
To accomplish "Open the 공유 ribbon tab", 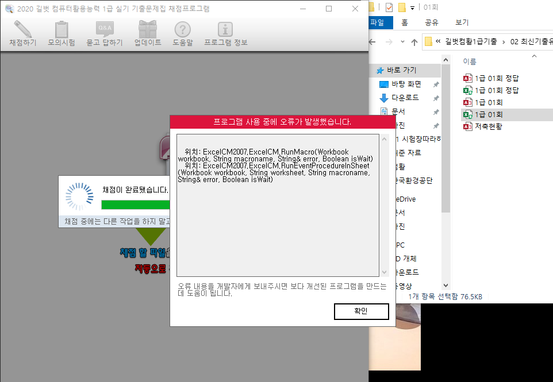I will [432, 22].
